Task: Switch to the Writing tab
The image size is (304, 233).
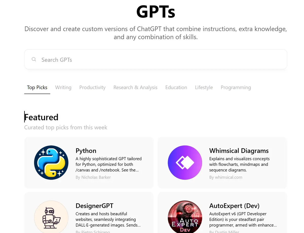Action: point(63,87)
